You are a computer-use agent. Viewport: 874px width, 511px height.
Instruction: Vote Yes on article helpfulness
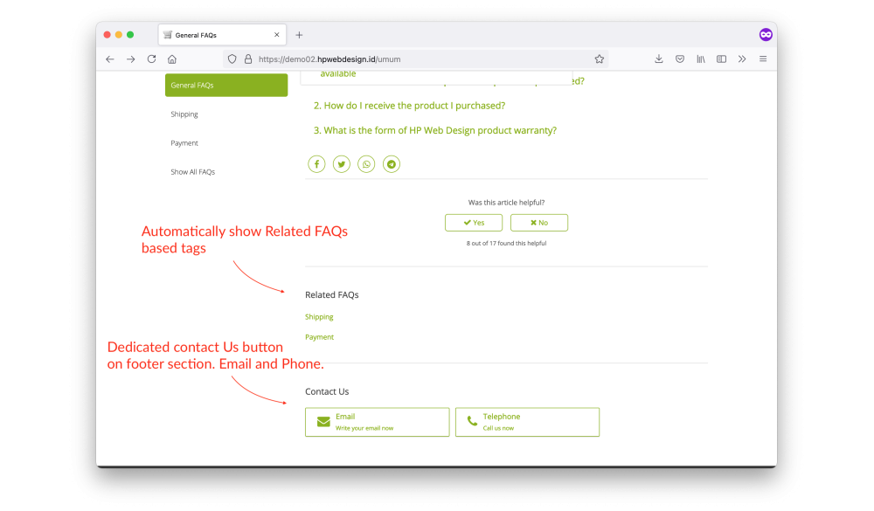pyautogui.click(x=474, y=223)
